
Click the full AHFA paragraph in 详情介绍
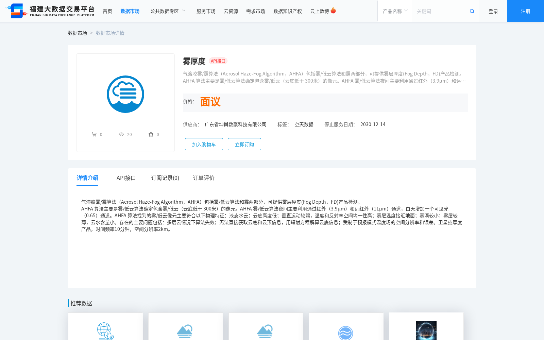(x=272, y=216)
